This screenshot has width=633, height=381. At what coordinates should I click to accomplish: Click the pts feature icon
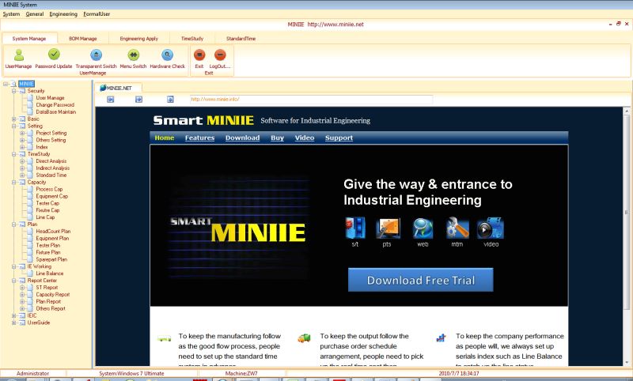pos(388,229)
